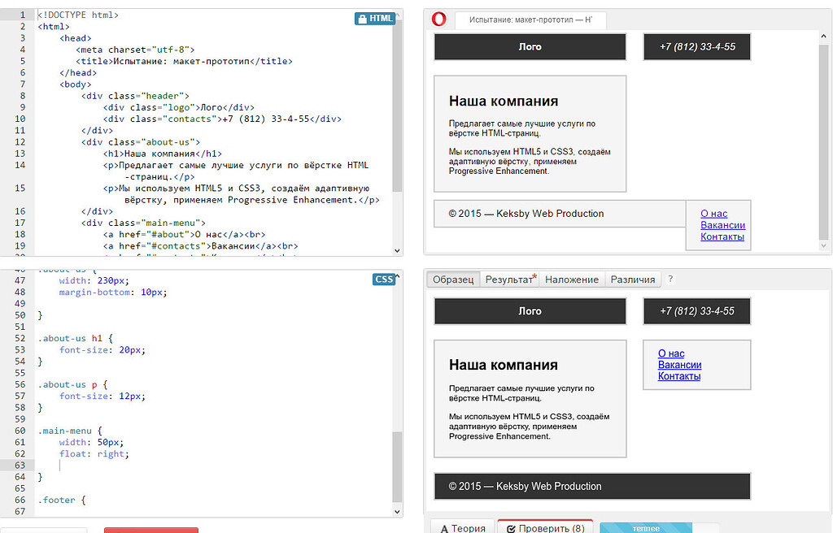This screenshot has height=533, width=833.
Task: Click the Opera browser logo icon
Action: click(439, 19)
